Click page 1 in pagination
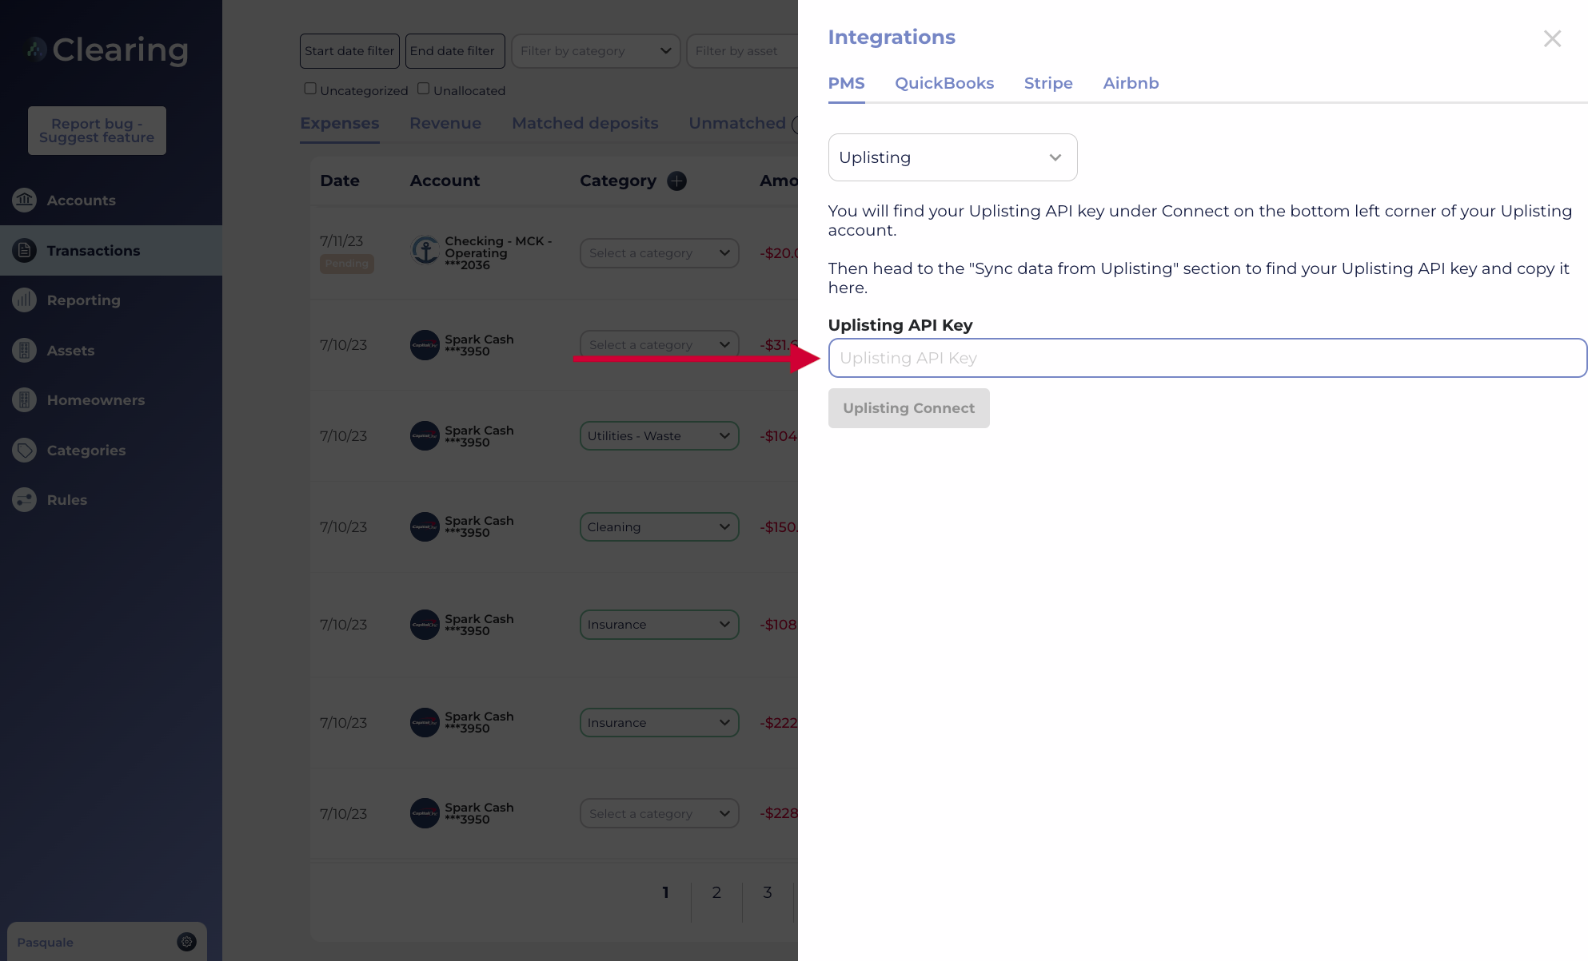Image resolution: width=1588 pixels, height=961 pixels. tap(665, 893)
